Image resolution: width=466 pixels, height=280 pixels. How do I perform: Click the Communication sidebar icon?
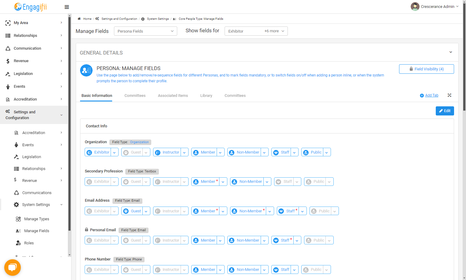tap(8, 48)
